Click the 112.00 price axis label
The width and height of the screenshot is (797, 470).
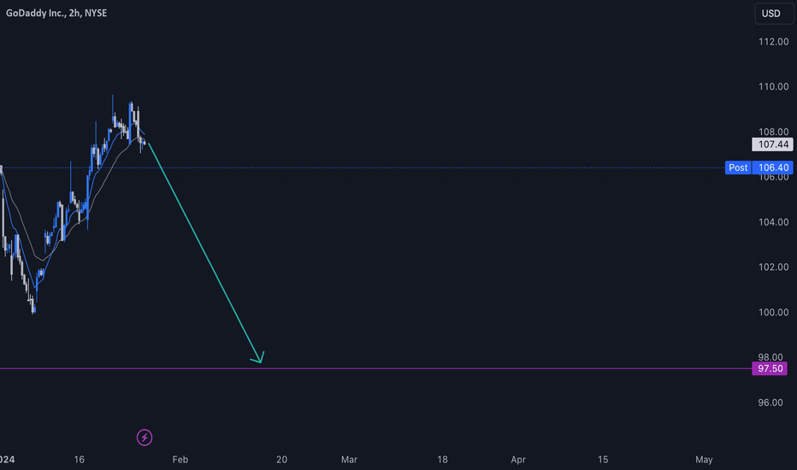coord(774,42)
